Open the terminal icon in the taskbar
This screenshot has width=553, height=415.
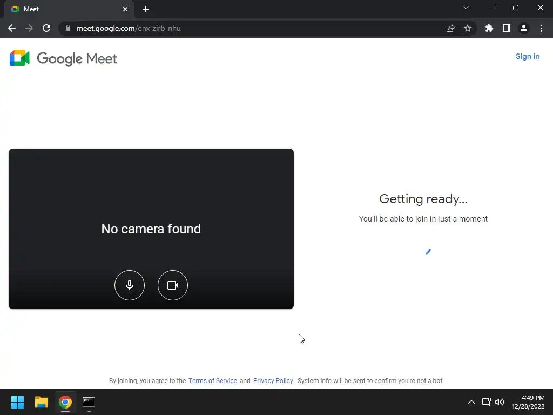click(89, 402)
